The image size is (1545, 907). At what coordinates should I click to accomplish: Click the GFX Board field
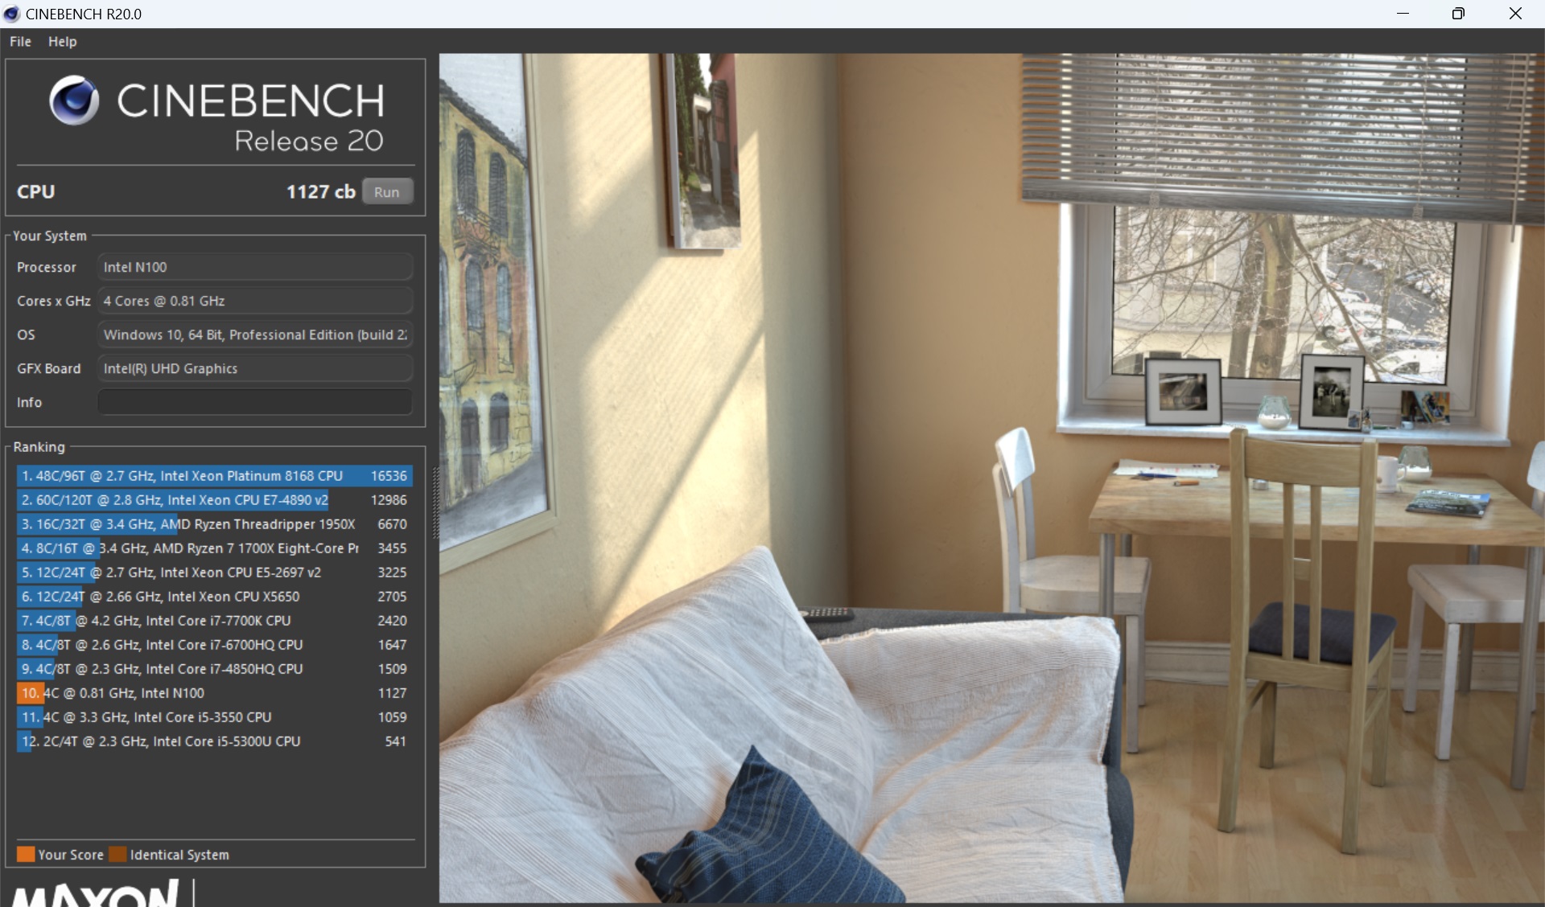254,368
